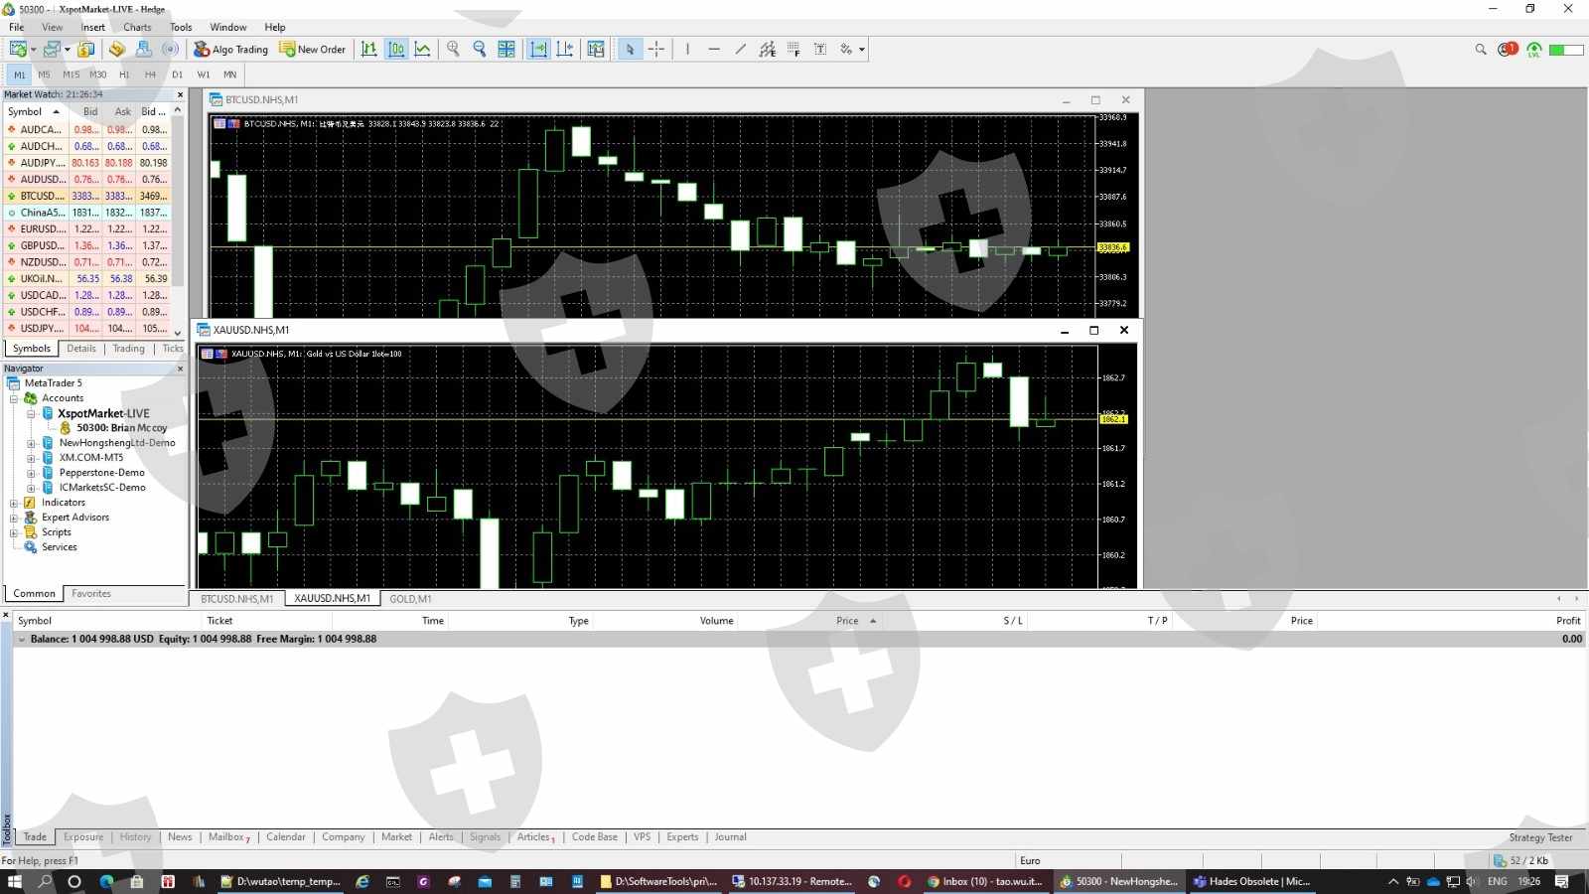This screenshot has width=1589, height=894.
Task: Open the New Chart dropdown arrow
Action: click(33, 50)
